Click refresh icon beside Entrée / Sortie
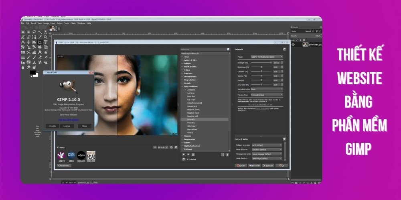The height and width of the screenshot is (200, 401). point(284,139)
